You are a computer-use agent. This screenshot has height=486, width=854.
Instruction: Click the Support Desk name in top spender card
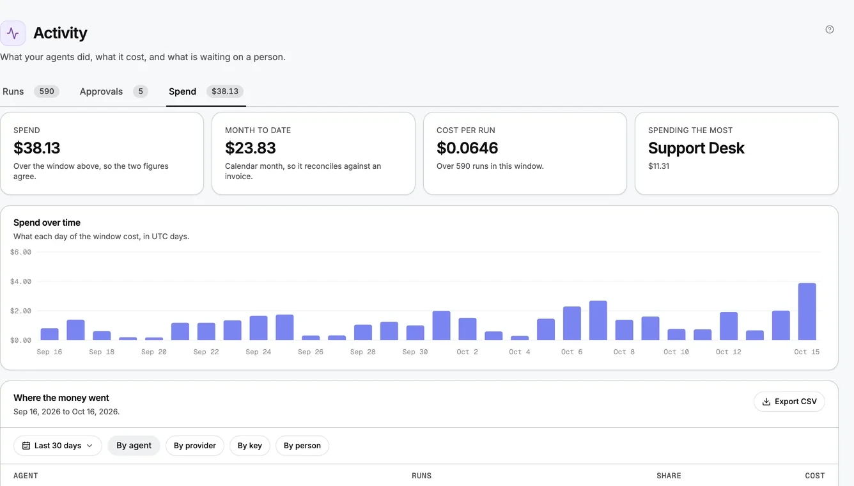pos(696,148)
